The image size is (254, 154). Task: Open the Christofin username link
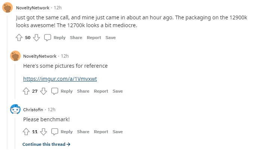pyautogui.click(x=34, y=110)
